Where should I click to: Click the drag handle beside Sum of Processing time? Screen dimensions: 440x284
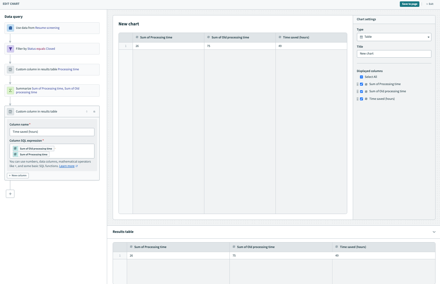(358, 84)
